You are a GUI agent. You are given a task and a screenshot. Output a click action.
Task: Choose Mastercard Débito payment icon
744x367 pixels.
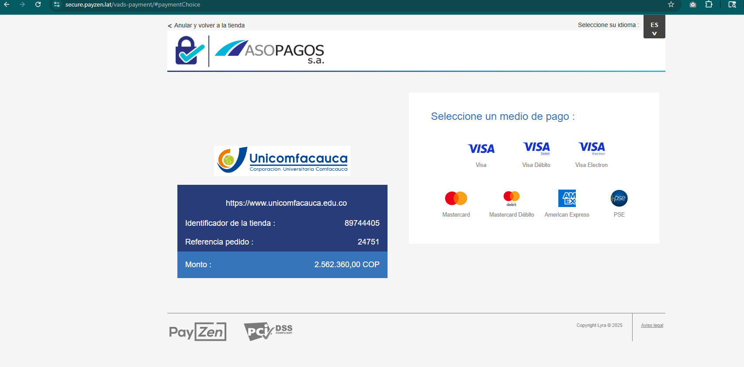click(512, 198)
